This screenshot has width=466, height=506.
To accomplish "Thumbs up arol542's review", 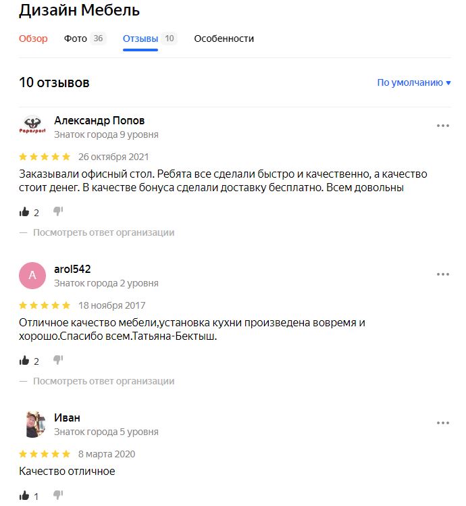I will [x=24, y=361].
